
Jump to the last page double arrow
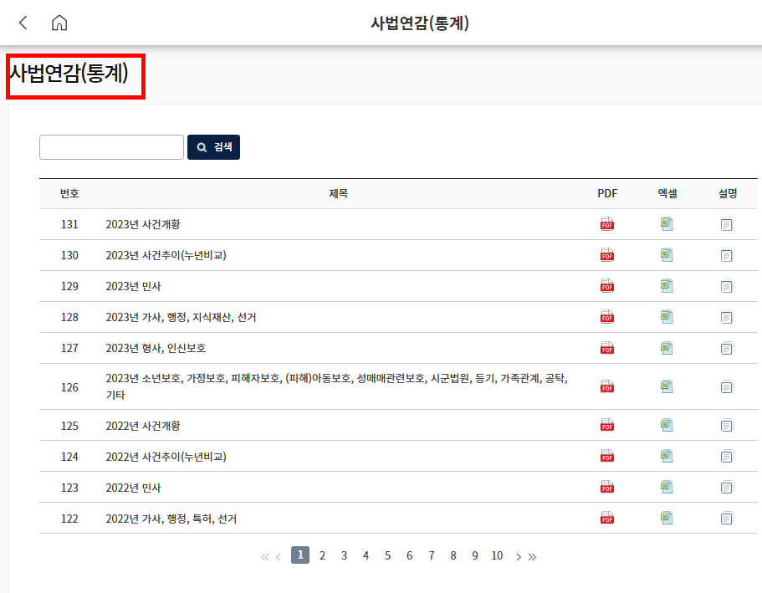(533, 555)
